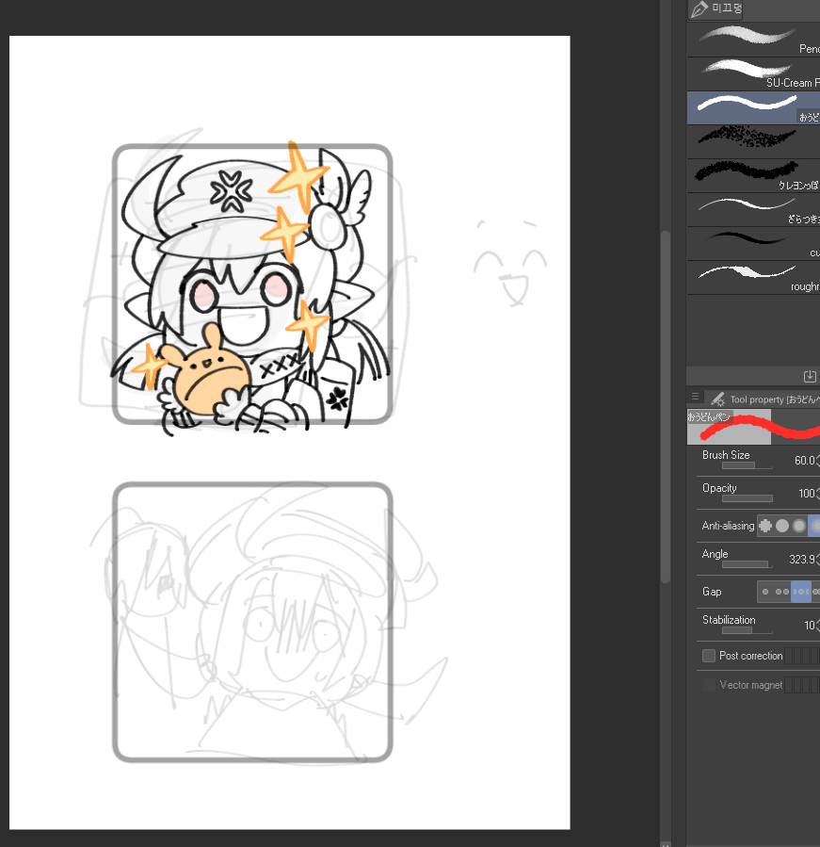
Task: Choose the two-dot Gap option
Action: click(782, 592)
